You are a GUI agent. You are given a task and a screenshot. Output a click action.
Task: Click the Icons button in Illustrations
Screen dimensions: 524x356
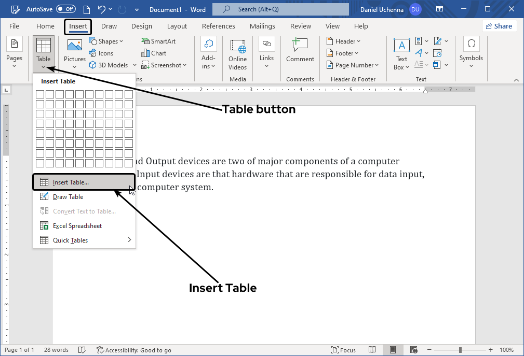[101, 53]
